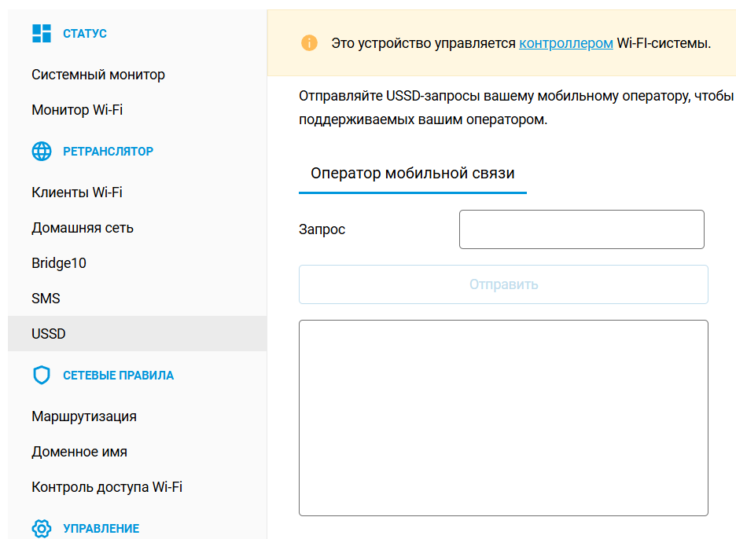Select the USSD sidebar item

point(49,334)
